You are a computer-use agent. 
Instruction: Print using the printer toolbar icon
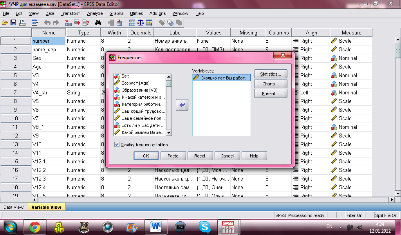(x=22, y=23)
